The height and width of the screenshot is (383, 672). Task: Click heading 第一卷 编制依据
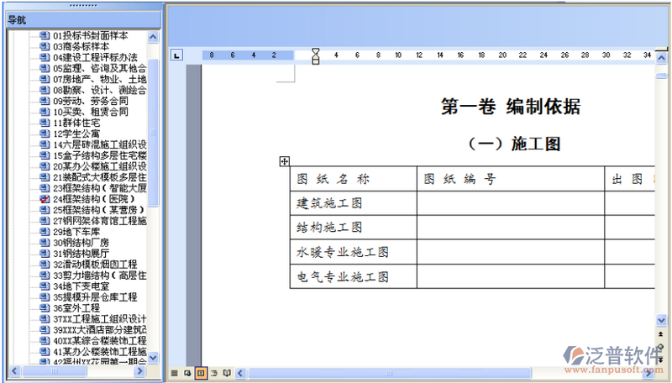tap(511, 106)
